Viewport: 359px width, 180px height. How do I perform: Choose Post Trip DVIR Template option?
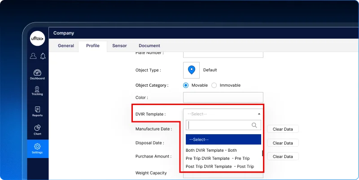coord(220,167)
